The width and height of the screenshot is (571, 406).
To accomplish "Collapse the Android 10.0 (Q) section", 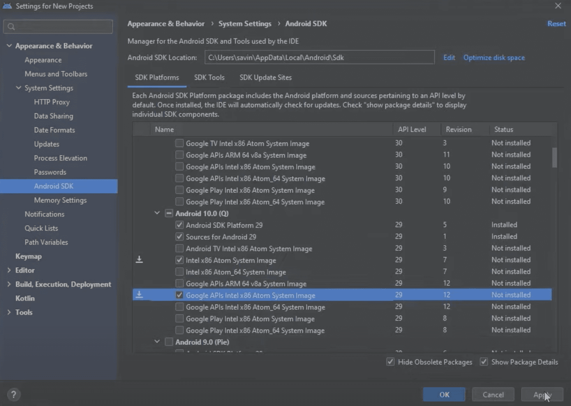I will pyautogui.click(x=157, y=213).
